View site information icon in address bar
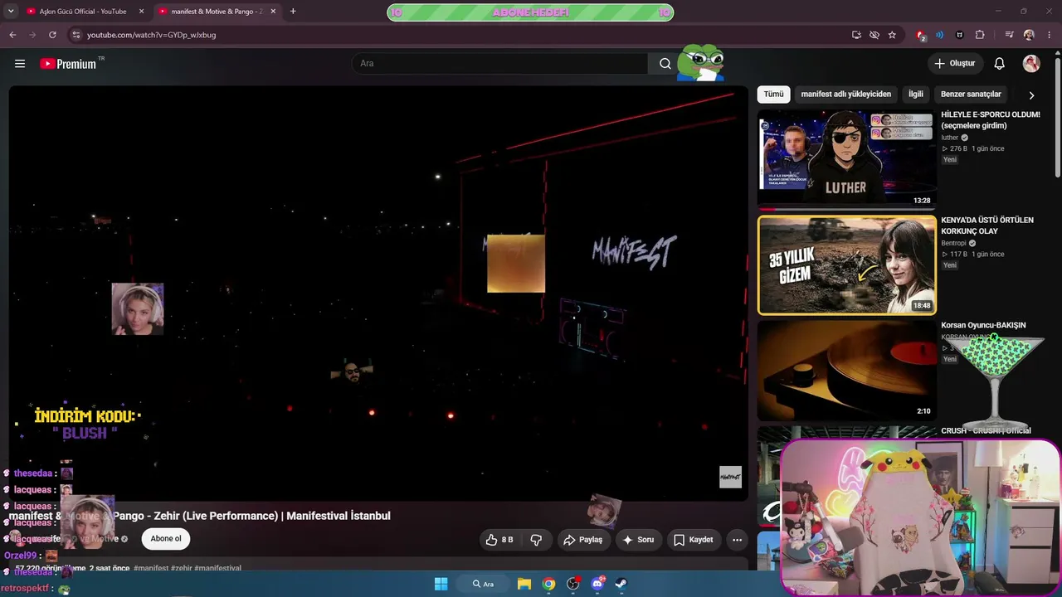 pyautogui.click(x=76, y=35)
